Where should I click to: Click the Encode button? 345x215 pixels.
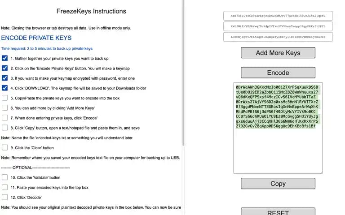tap(278, 73)
